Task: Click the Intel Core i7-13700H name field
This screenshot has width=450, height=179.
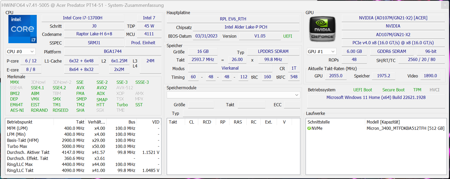Action: (83, 18)
